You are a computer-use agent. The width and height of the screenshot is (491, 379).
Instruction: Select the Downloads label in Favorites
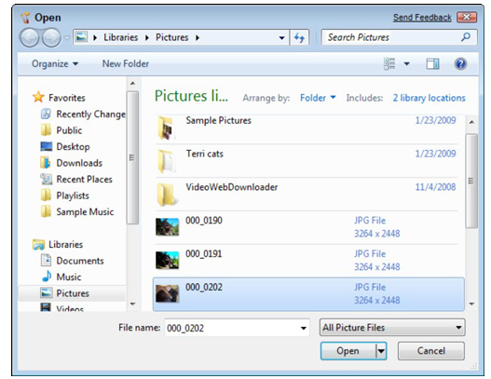coord(79,163)
